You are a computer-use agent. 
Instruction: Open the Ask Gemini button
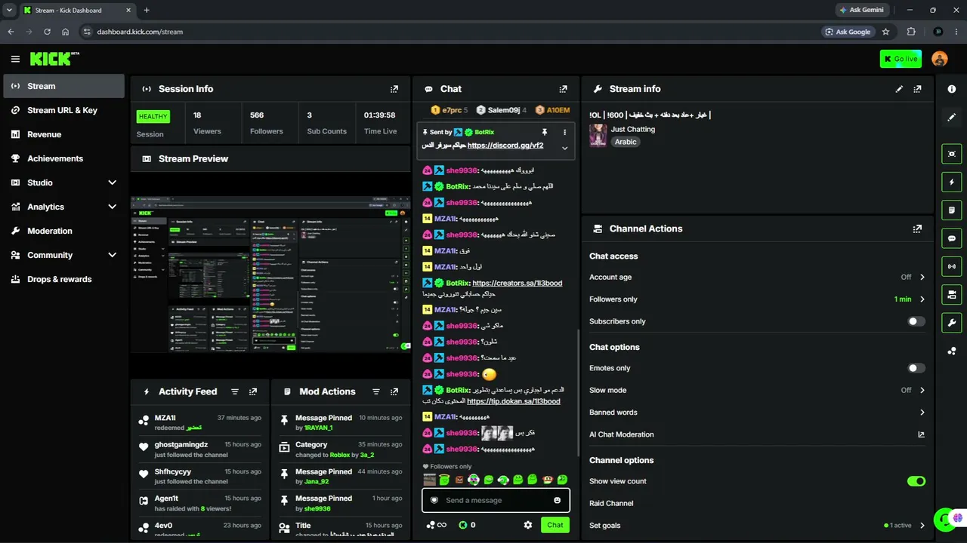861,10
